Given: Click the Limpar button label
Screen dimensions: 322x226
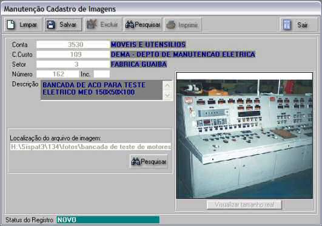Looking at the screenshot, I should pos(28,25).
